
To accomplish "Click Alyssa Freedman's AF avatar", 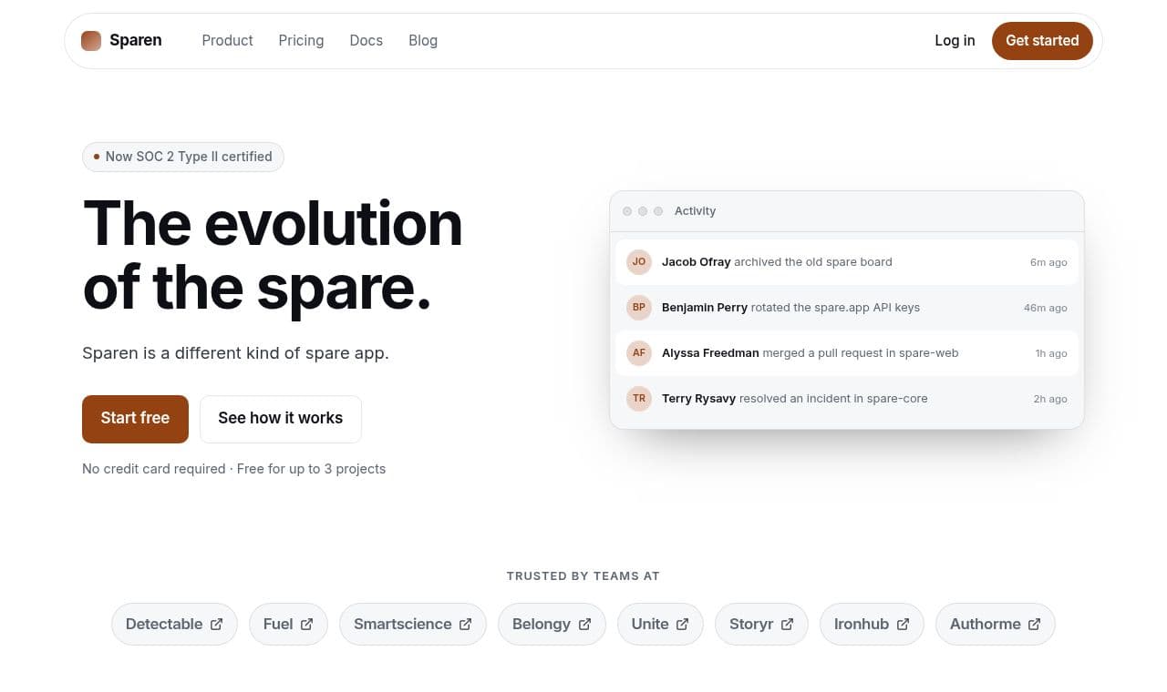I will (639, 353).
